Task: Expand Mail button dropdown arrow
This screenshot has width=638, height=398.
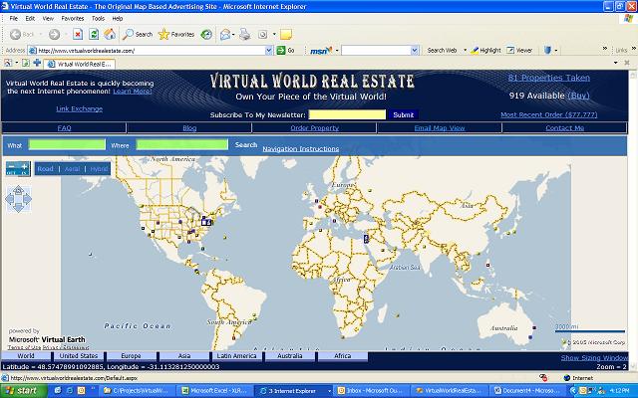Action: [x=233, y=35]
